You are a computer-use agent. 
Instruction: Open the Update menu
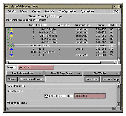point(49,11)
